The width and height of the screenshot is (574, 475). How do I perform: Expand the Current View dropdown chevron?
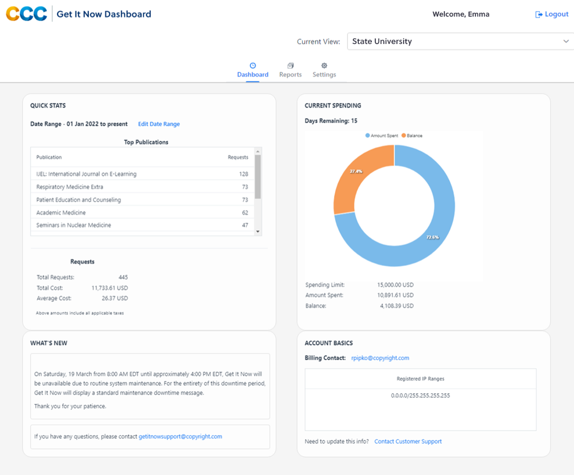(566, 41)
